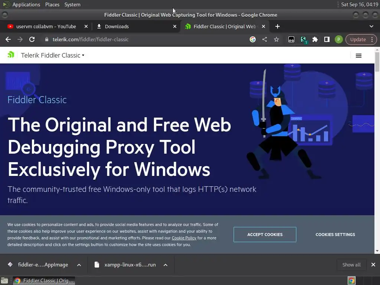This screenshot has width=380, height=285.
Task: Go back with the browser back arrow
Action: [x=8, y=39]
